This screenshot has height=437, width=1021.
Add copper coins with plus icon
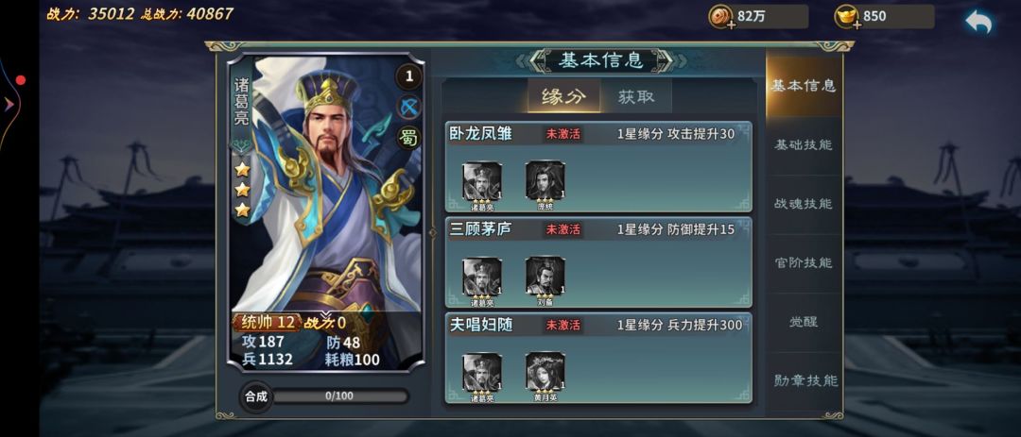click(x=721, y=17)
